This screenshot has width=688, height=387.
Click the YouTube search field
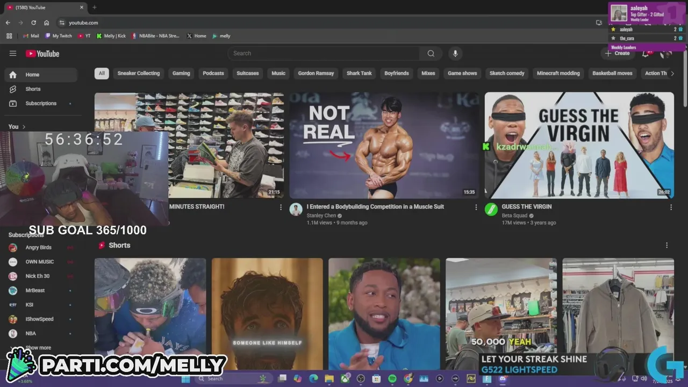[324, 53]
